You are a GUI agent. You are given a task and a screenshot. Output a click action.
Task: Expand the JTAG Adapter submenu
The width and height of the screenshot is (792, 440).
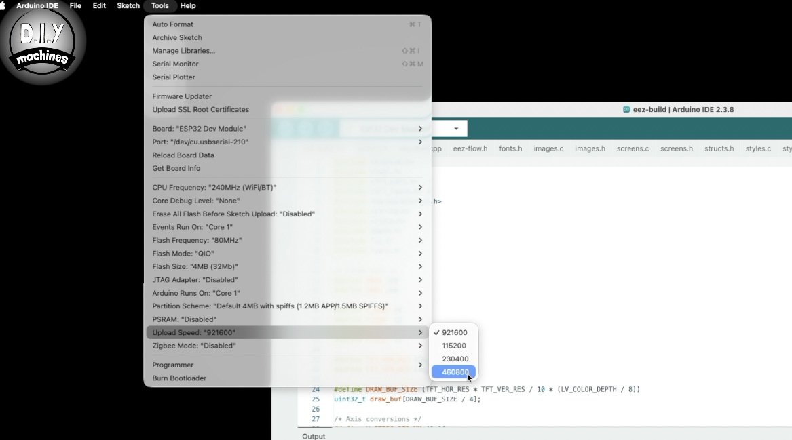click(x=287, y=279)
